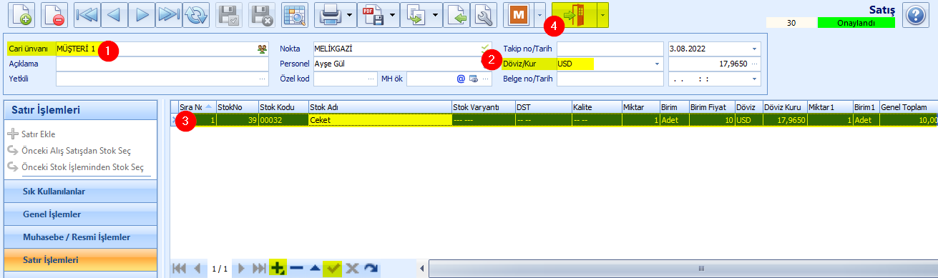
Task: Click into the Açıklama input field
Action: pyautogui.click(x=162, y=64)
